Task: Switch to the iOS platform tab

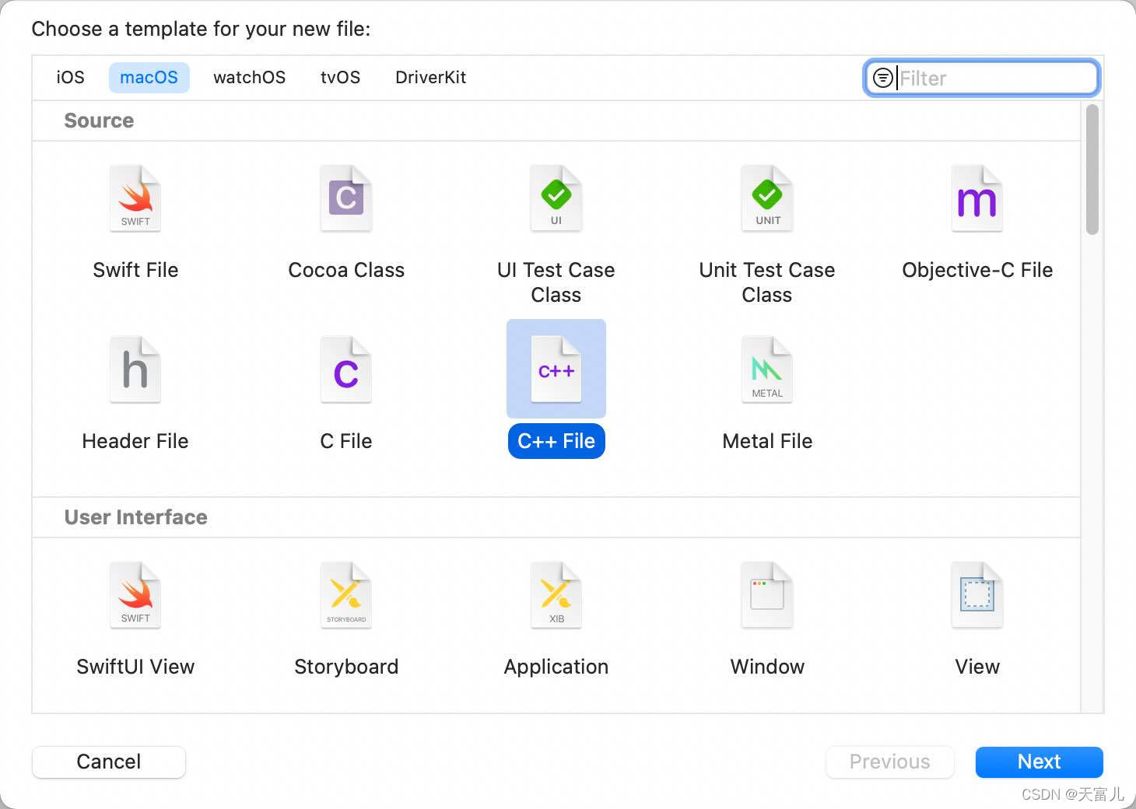Action: click(70, 78)
